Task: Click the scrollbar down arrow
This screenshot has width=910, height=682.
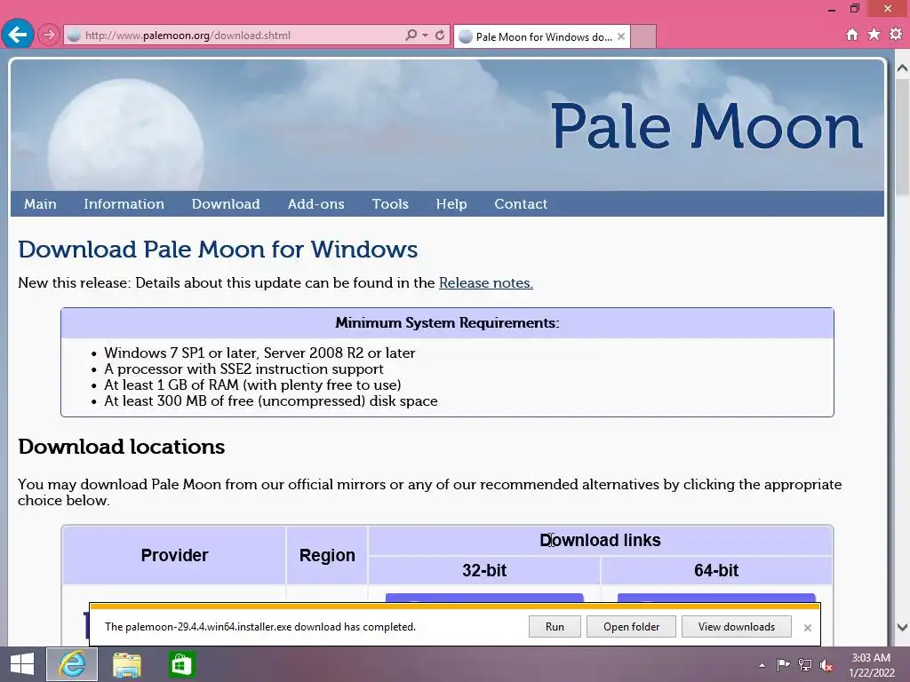Action: point(902,628)
